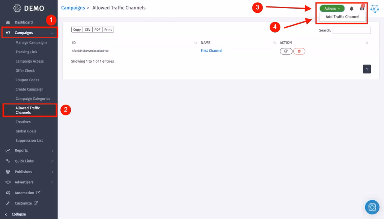
Task: Click the Campaigns megaphone icon
Action: (8, 33)
